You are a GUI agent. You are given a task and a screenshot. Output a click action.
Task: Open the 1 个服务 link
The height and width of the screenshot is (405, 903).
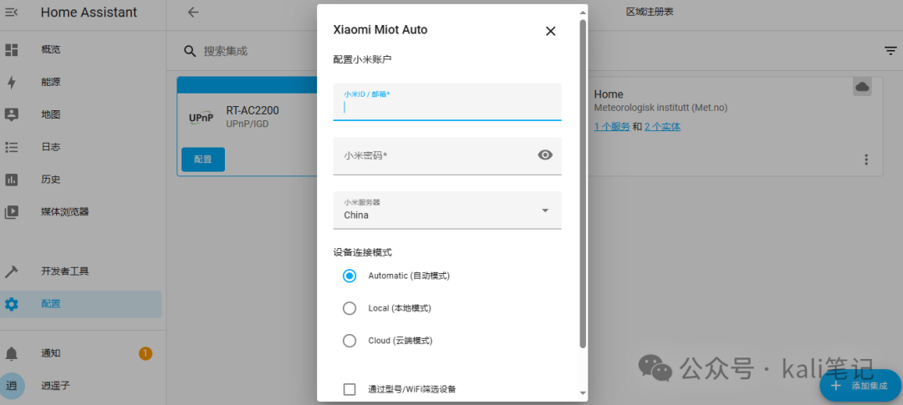click(x=611, y=127)
